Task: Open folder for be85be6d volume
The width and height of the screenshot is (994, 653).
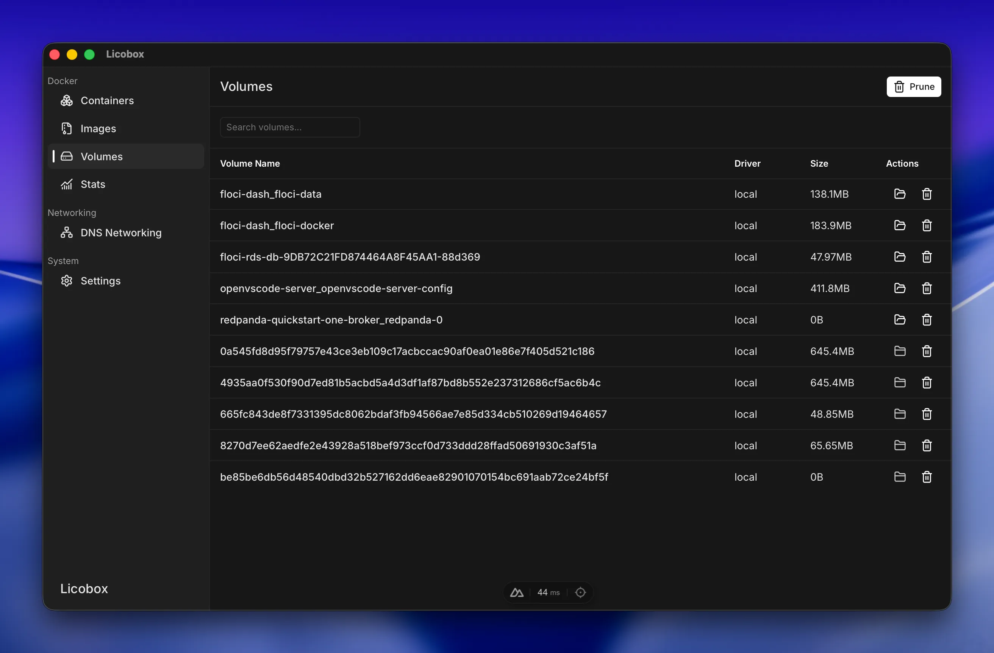Action: 900,477
